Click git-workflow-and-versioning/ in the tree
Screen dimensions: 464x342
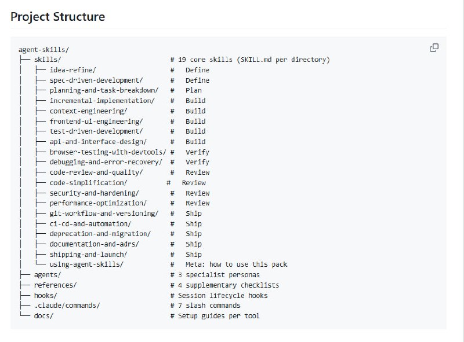tap(103, 214)
